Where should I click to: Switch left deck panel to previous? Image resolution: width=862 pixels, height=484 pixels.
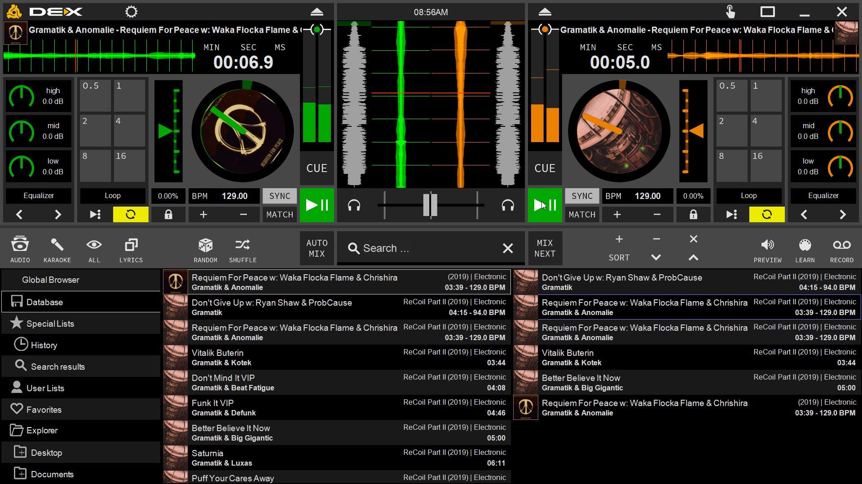click(19, 215)
